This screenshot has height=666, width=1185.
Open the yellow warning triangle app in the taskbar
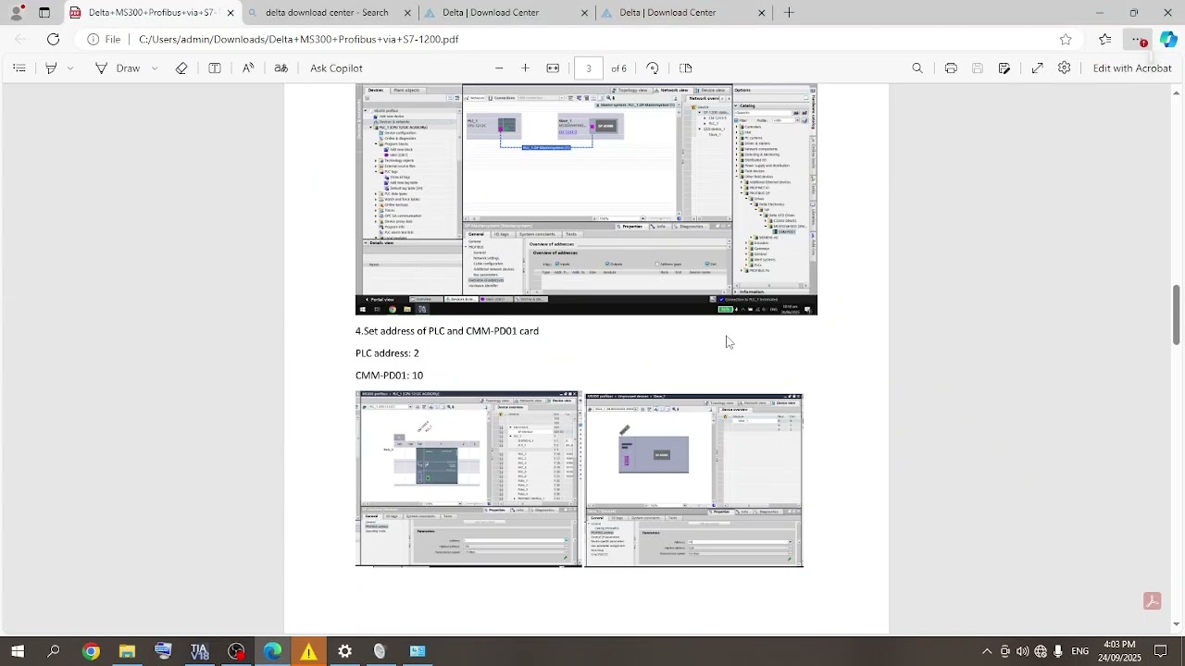pos(308,651)
